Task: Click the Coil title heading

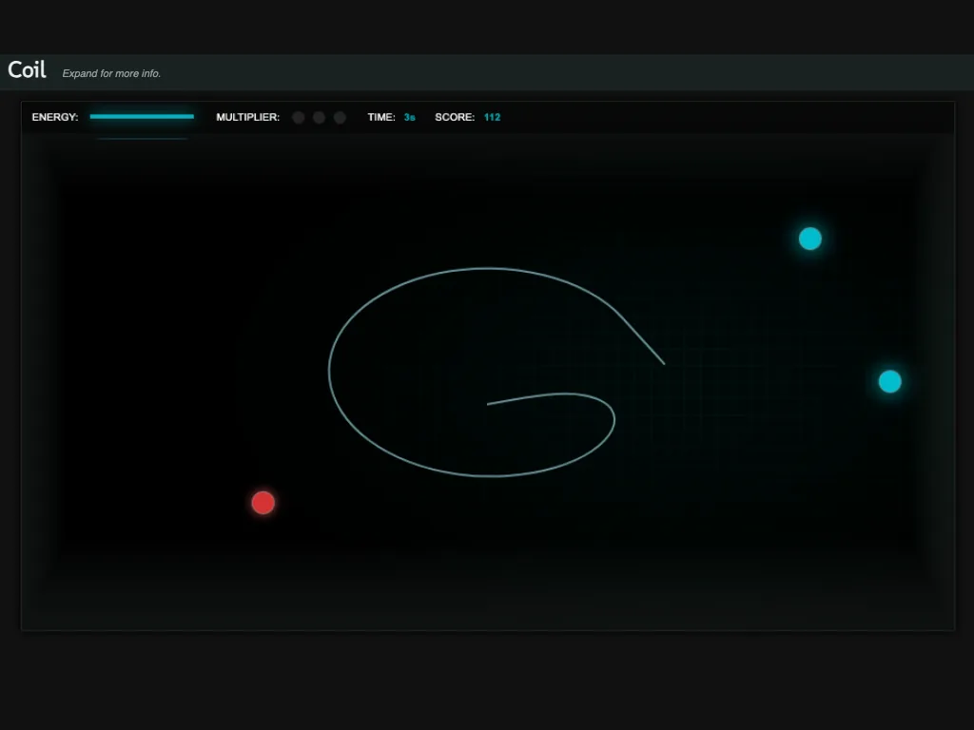Action: point(27,69)
